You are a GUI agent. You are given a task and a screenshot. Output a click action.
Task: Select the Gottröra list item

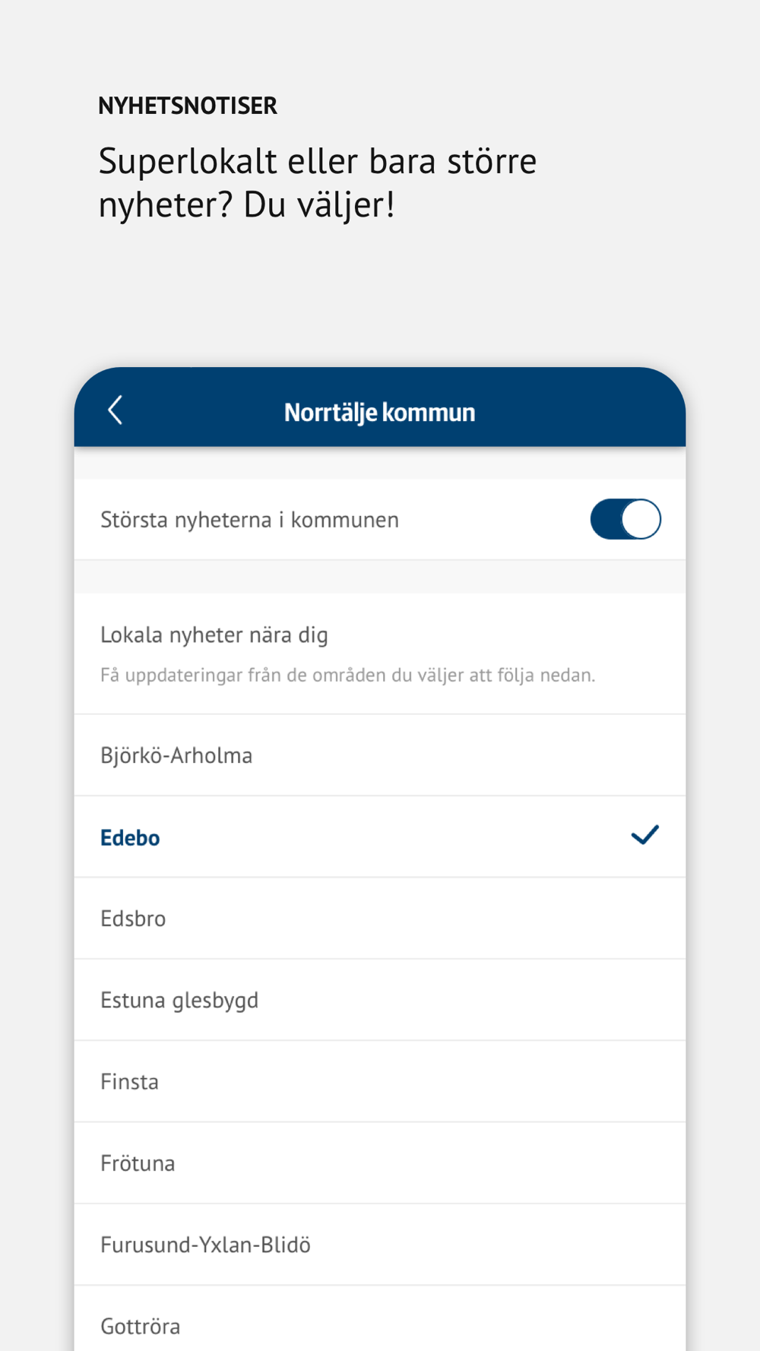[x=141, y=1326]
